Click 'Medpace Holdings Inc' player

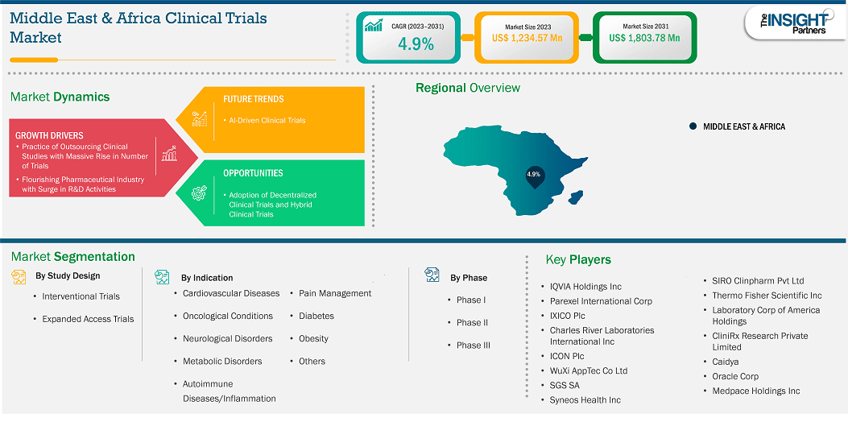(x=756, y=391)
